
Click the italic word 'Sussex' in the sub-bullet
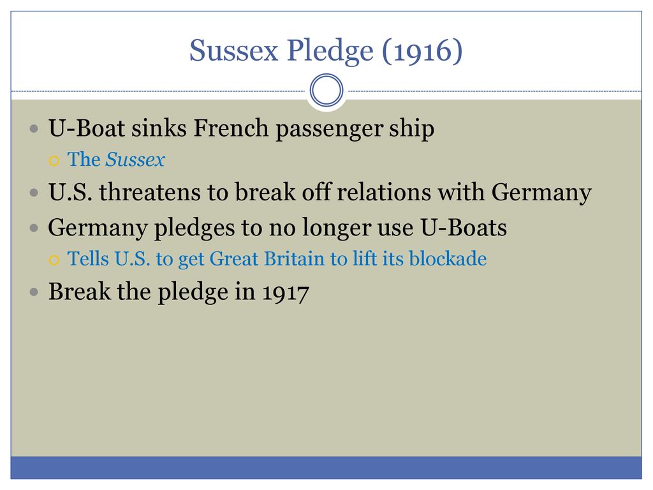click(135, 160)
